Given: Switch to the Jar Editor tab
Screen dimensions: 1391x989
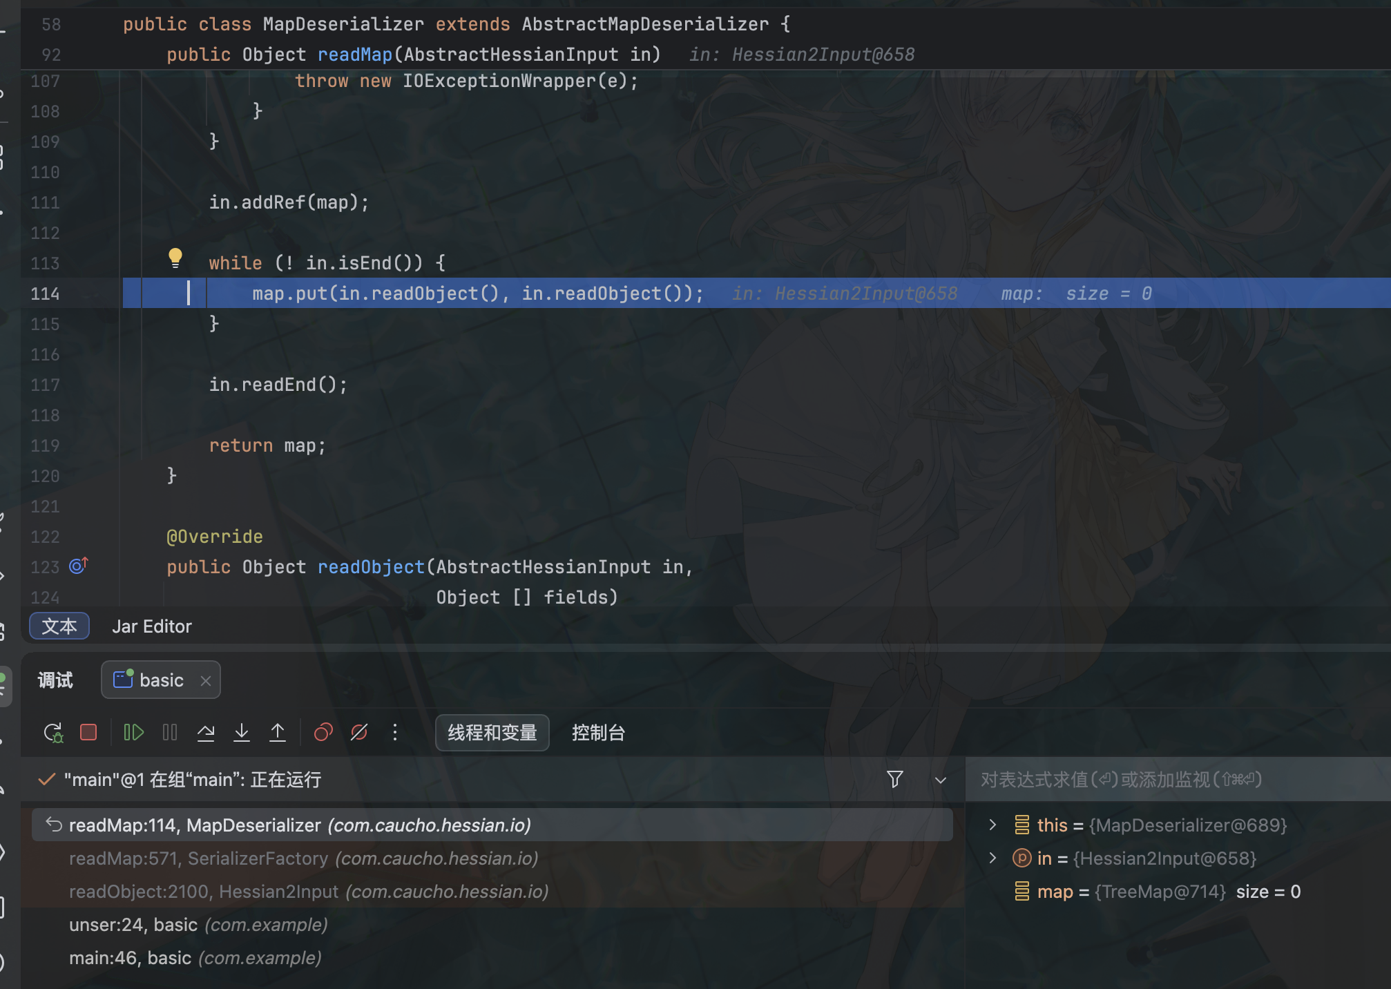Looking at the screenshot, I should click(152, 626).
